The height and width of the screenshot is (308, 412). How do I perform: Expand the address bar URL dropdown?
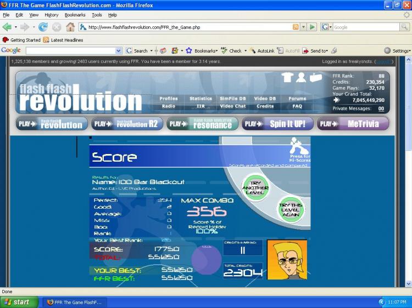(x=304, y=27)
